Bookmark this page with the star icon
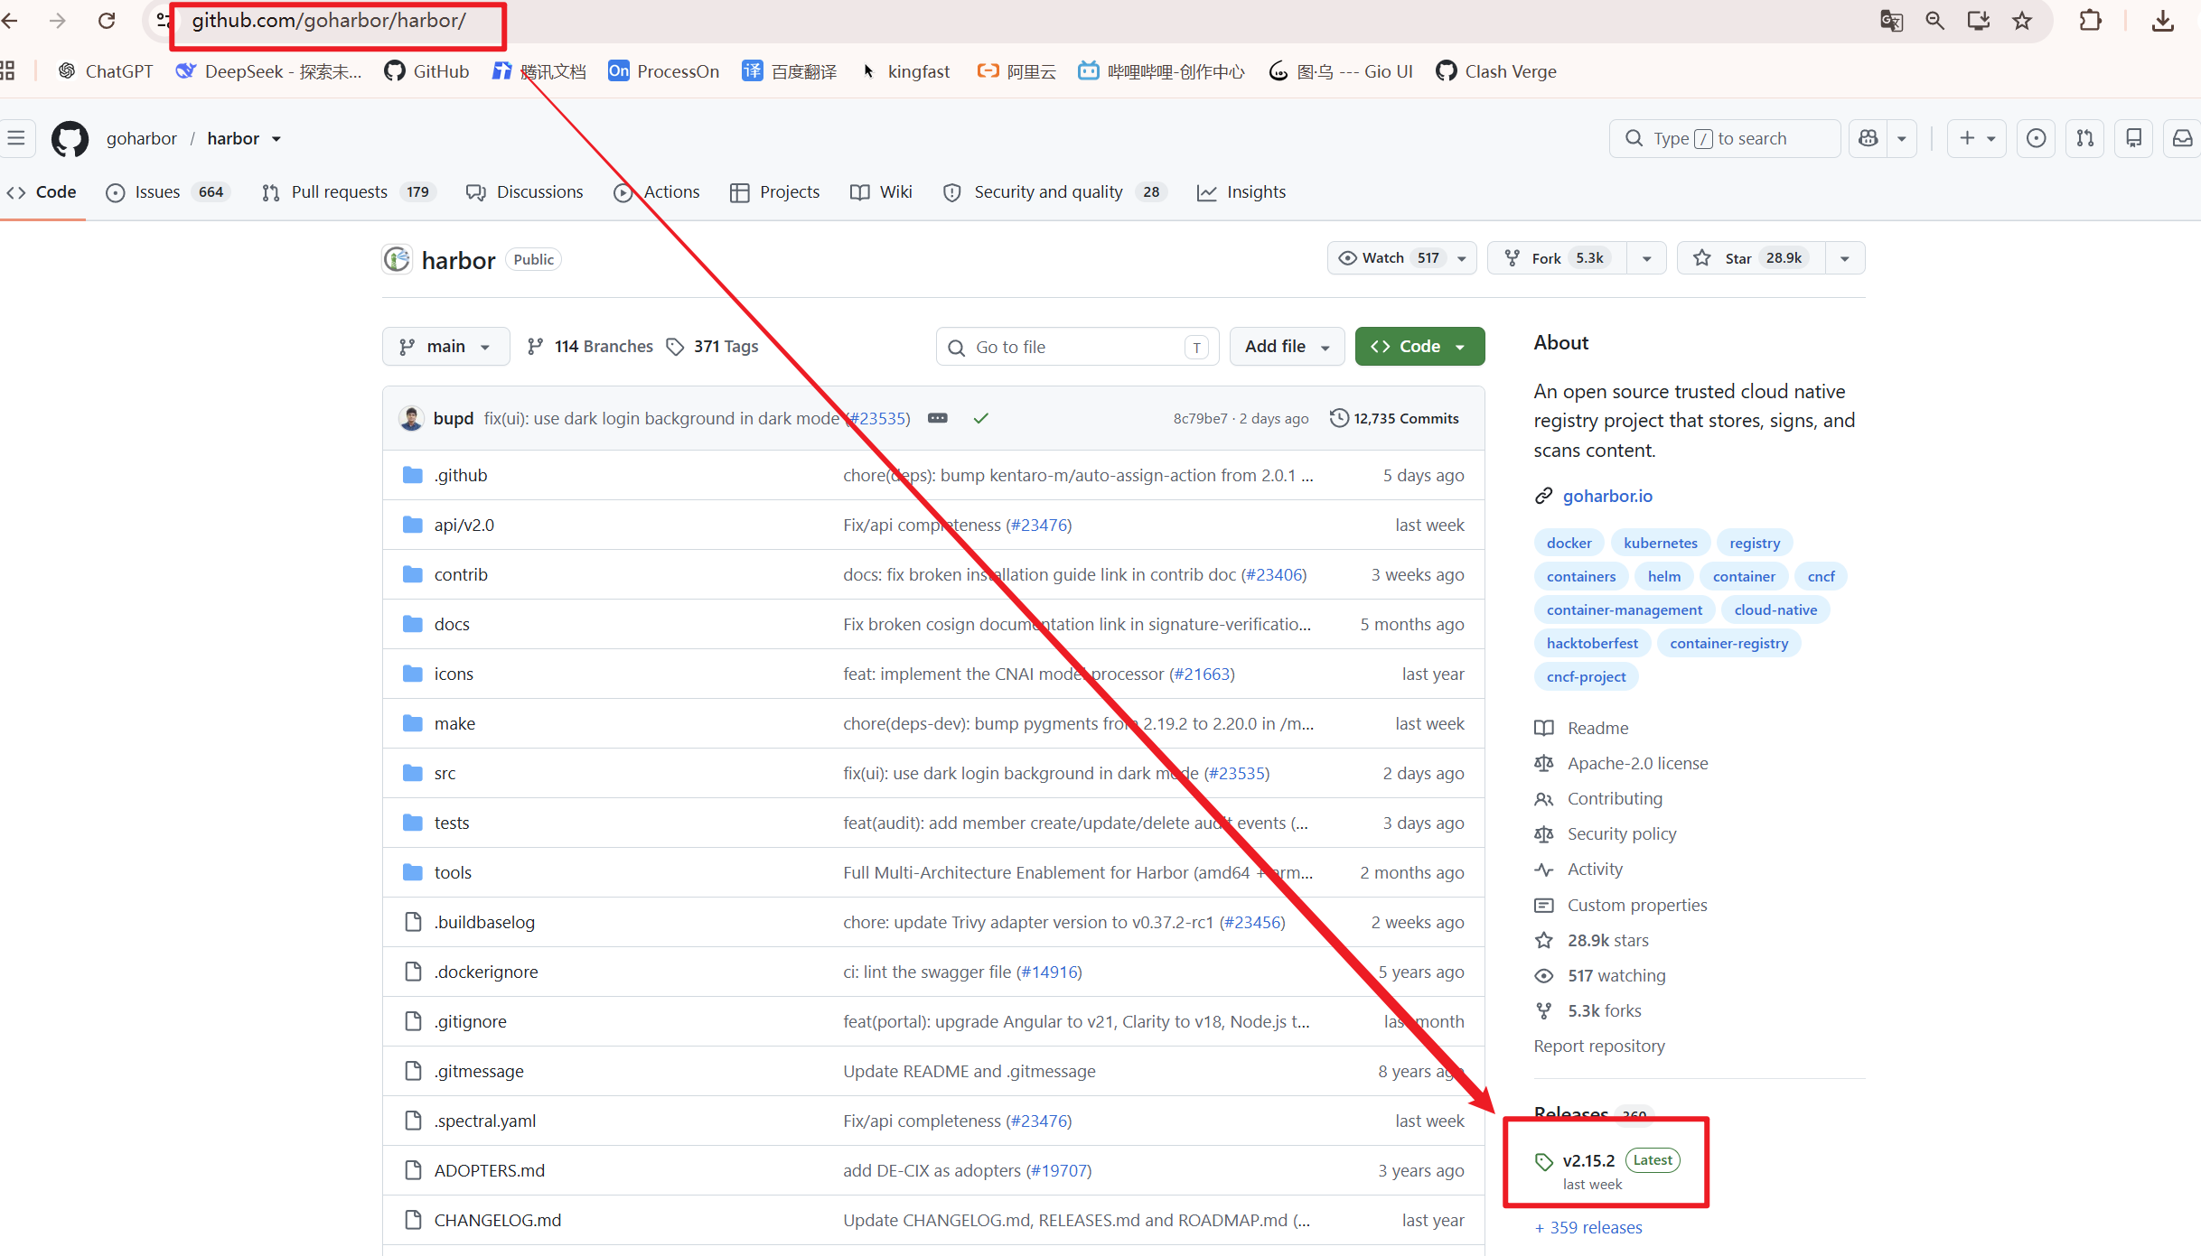The image size is (2201, 1256). pos(2022,20)
